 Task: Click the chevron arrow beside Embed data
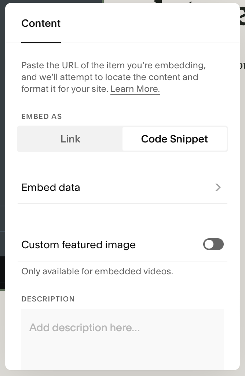pyautogui.click(x=218, y=187)
